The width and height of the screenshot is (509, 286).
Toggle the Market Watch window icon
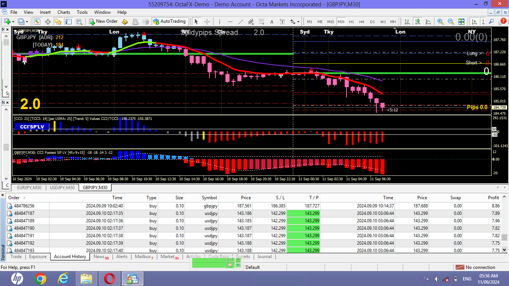pos(37,22)
